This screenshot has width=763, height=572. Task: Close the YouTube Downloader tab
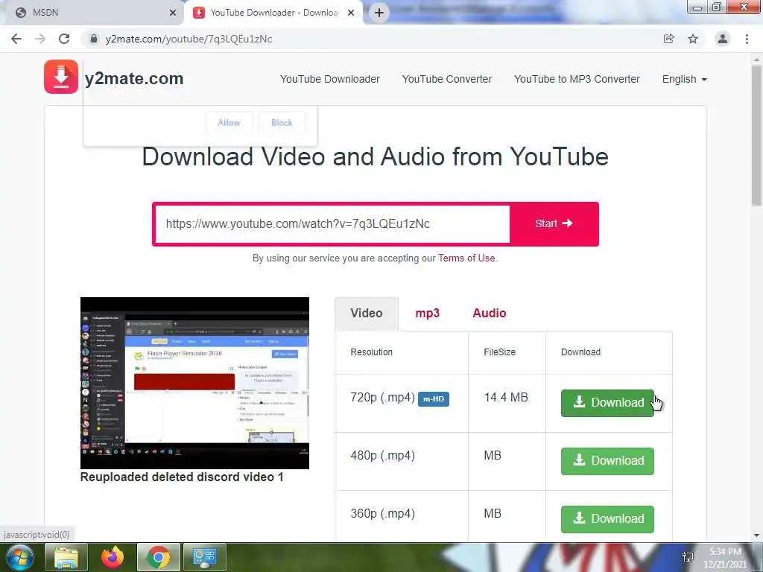(x=351, y=13)
